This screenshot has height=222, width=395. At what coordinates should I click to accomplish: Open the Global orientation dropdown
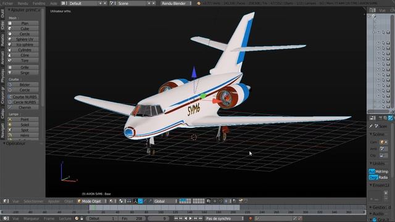tap(165, 201)
